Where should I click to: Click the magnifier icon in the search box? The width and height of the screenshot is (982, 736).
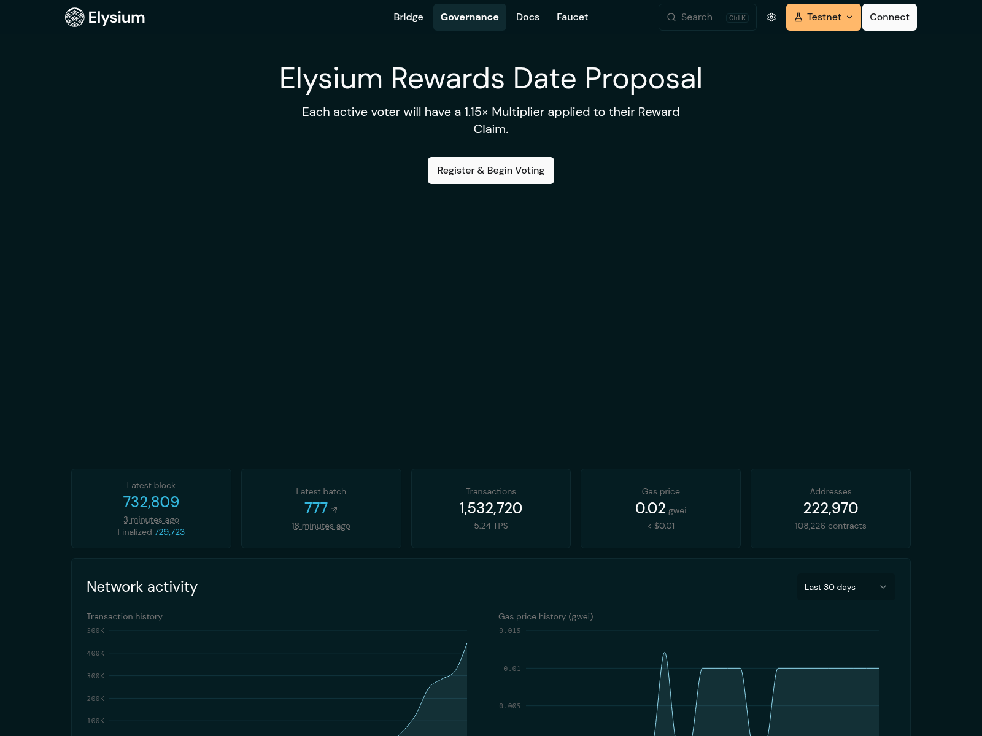coord(671,17)
